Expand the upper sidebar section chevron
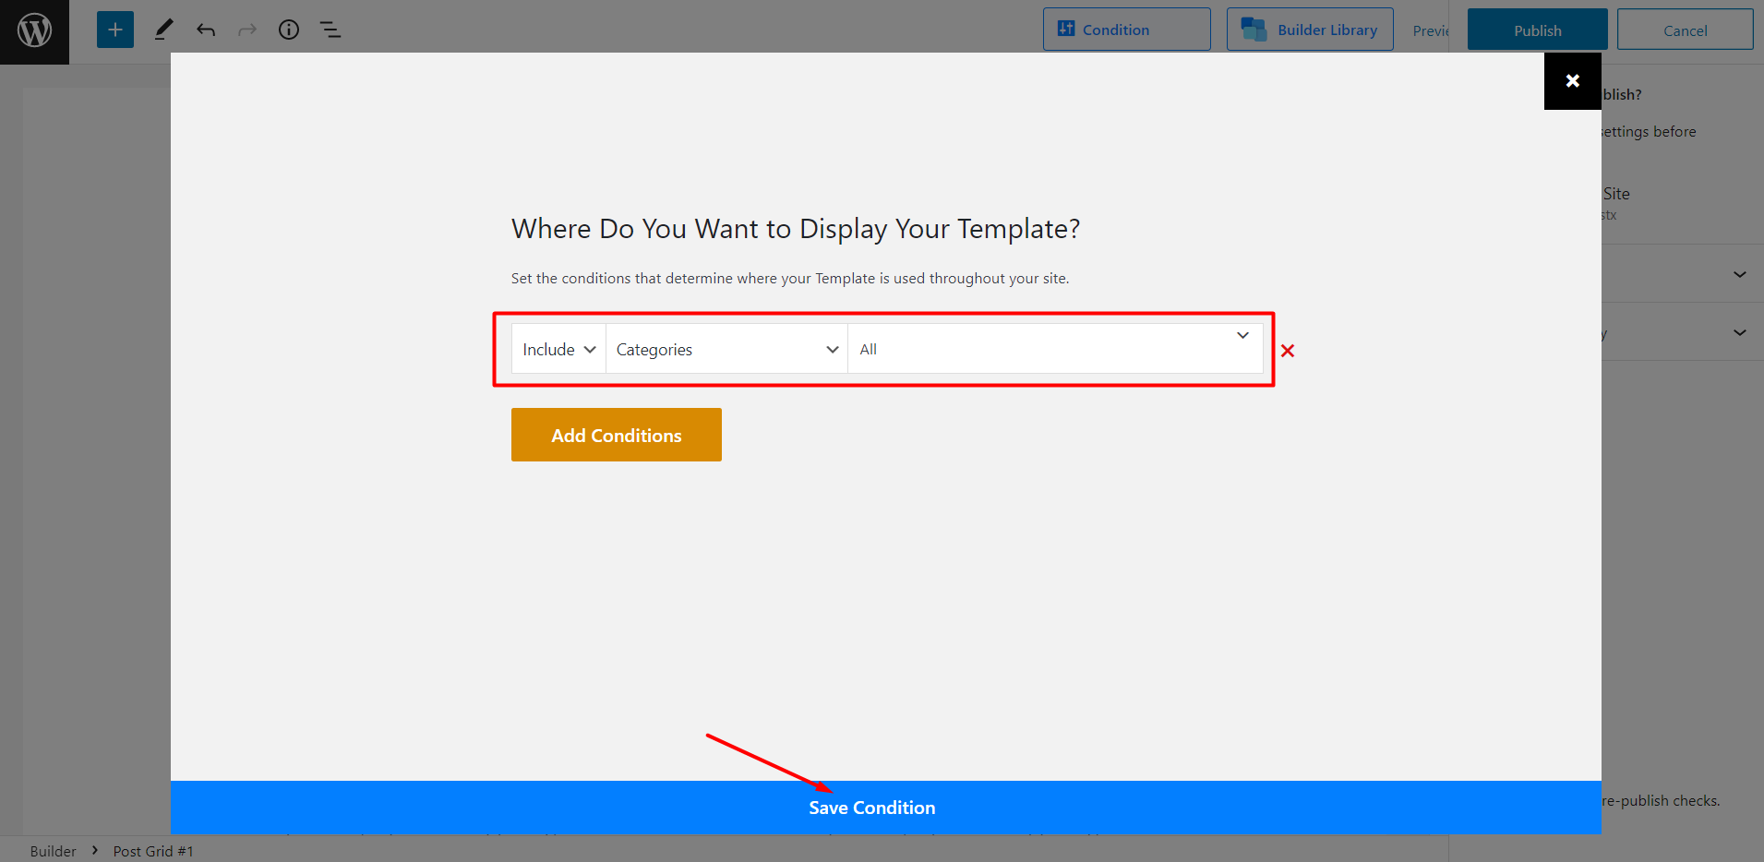The height and width of the screenshot is (862, 1764). 1739,273
